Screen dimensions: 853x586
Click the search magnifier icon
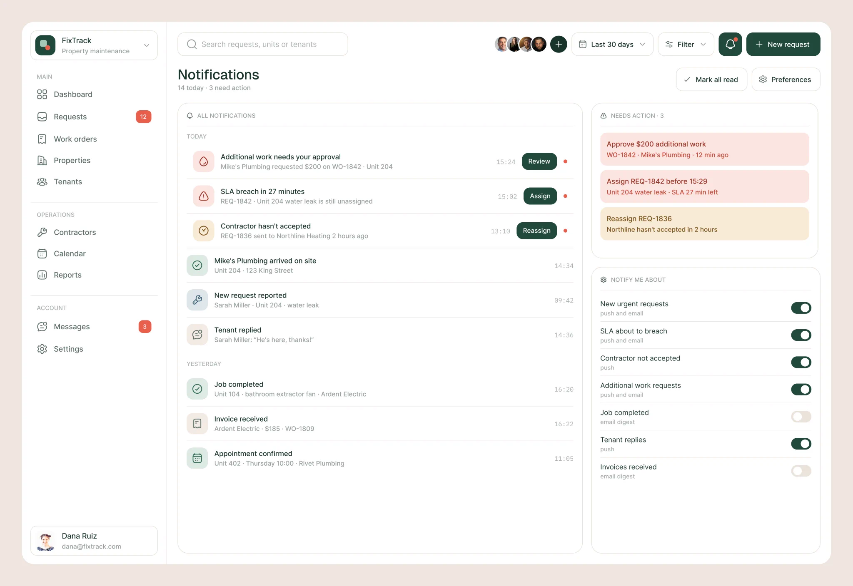click(x=192, y=44)
